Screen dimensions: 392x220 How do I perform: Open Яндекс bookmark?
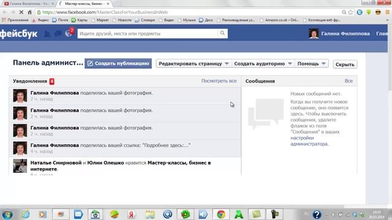click(40, 20)
